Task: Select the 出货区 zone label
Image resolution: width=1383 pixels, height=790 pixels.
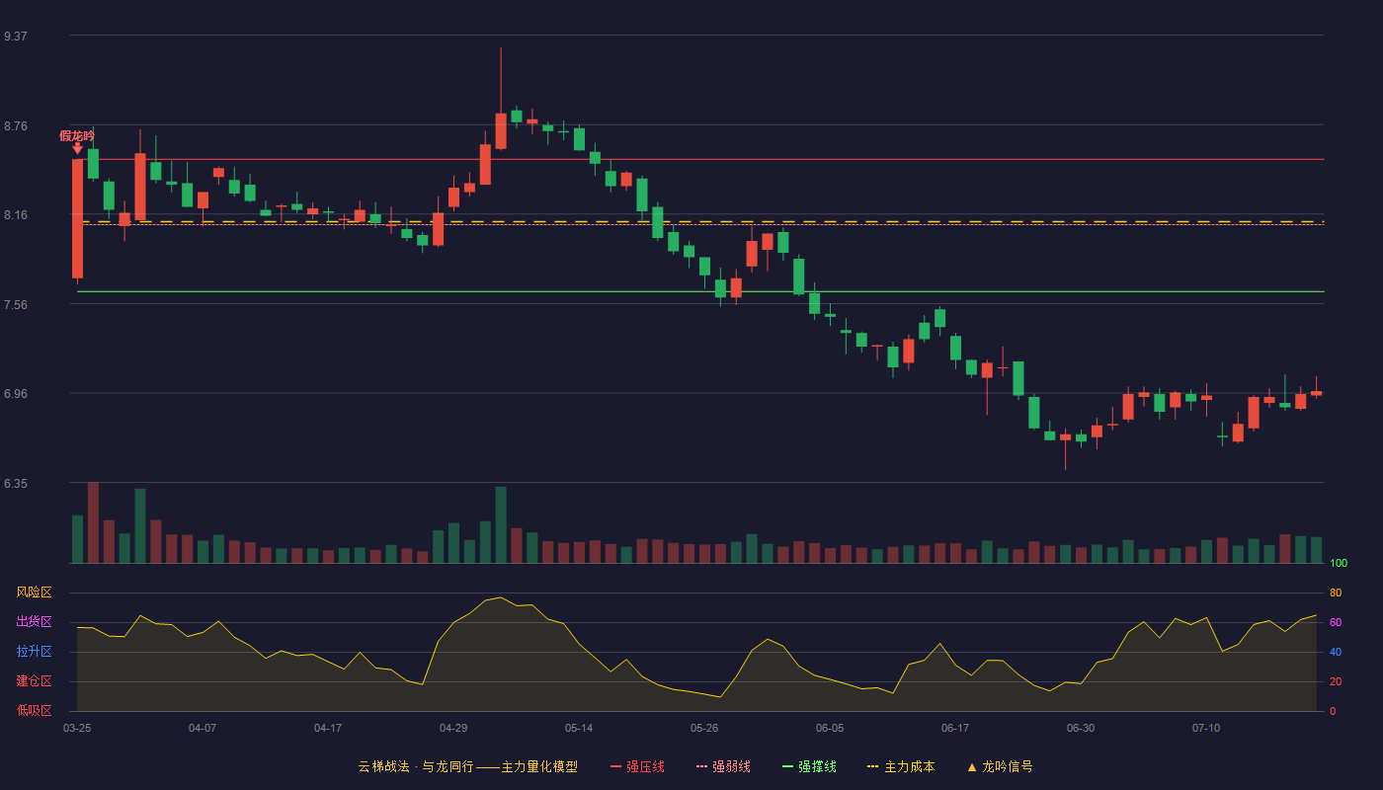Action: tap(34, 622)
